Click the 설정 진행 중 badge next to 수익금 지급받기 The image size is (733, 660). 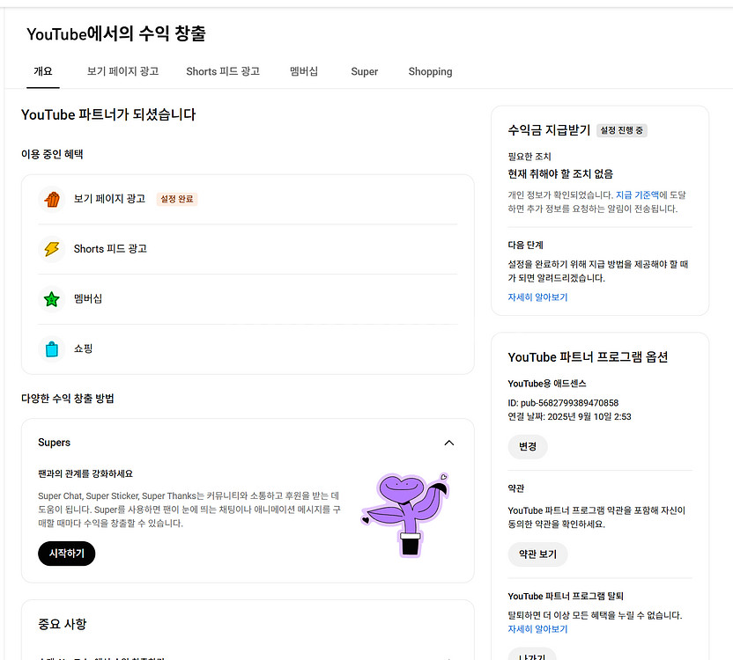pyautogui.click(x=621, y=130)
